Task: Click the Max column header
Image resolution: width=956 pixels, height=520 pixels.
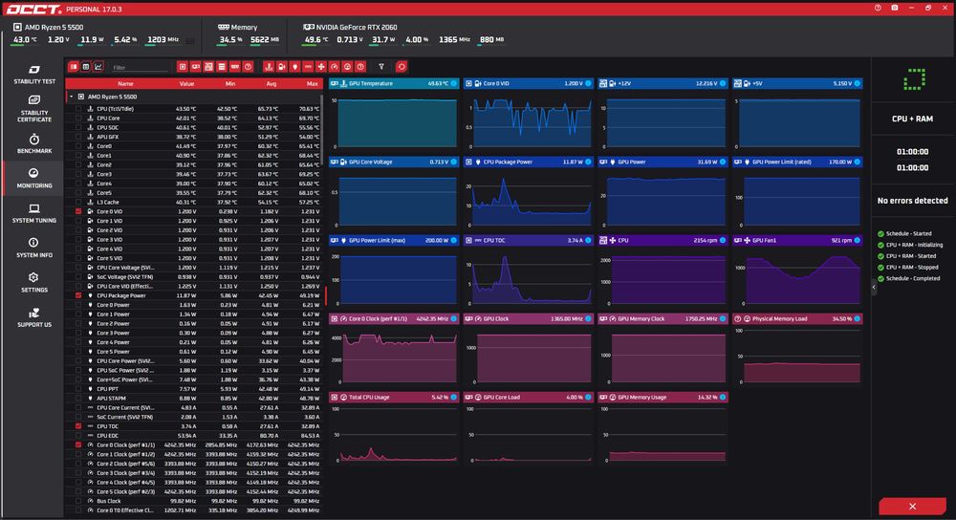Action: pos(313,83)
